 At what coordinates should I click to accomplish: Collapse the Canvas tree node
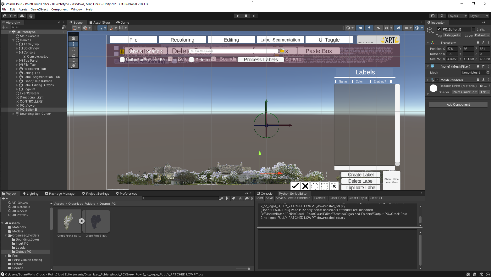(13, 40)
